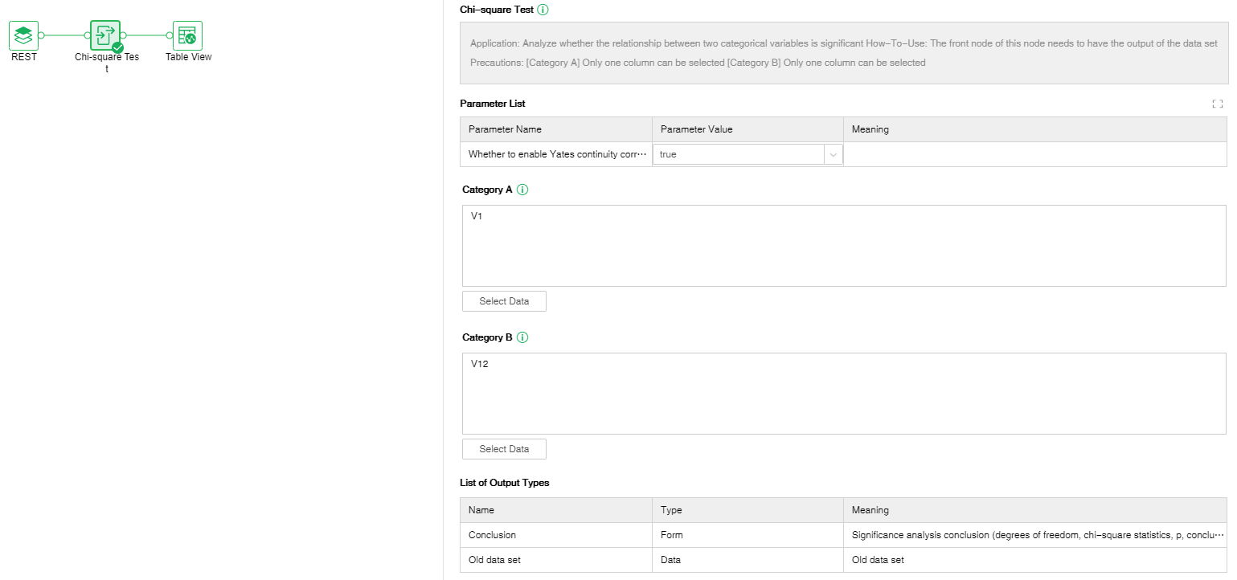
Task: Click Select Data under Category A
Action: tap(504, 301)
